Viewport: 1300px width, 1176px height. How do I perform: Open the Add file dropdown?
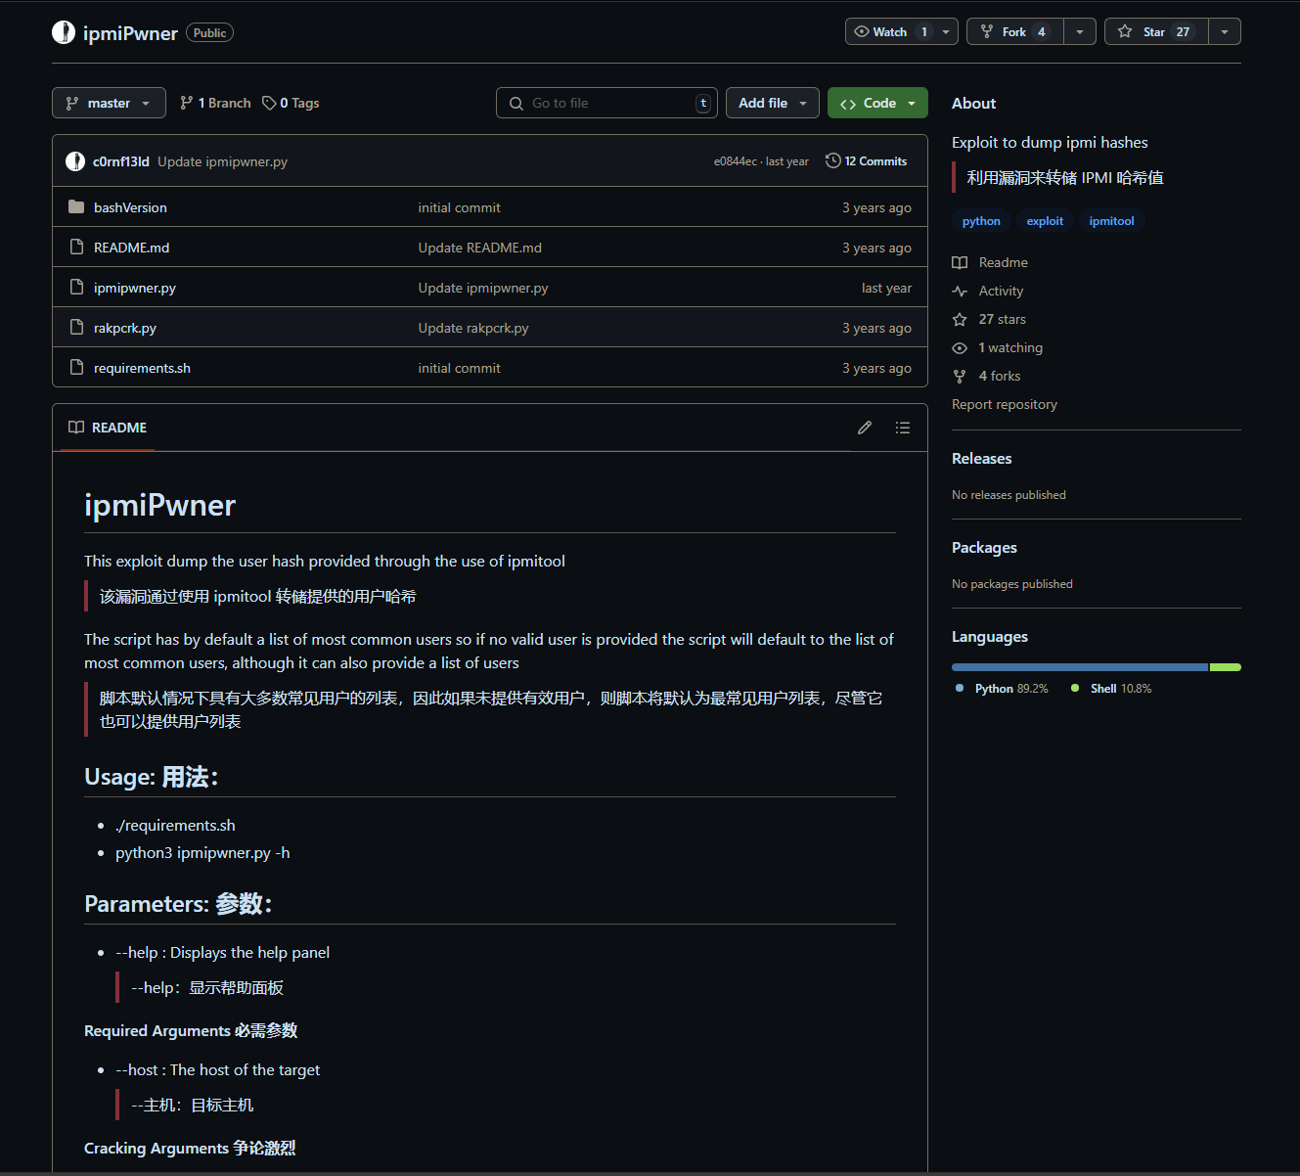click(772, 103)
